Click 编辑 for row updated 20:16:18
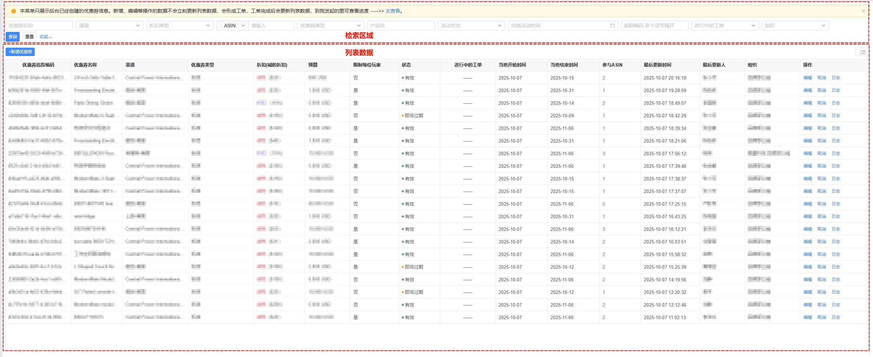This screenshot has width=873, height=357. point(807,78)
